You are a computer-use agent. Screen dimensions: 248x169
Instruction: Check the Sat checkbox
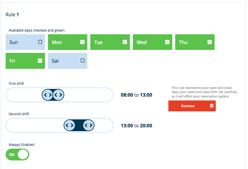point(83,61)
